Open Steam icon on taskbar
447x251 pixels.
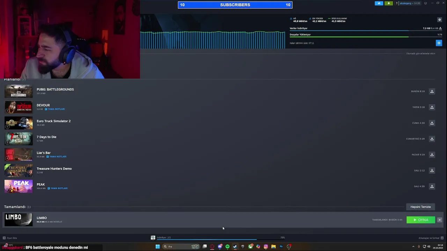(235, 246)
